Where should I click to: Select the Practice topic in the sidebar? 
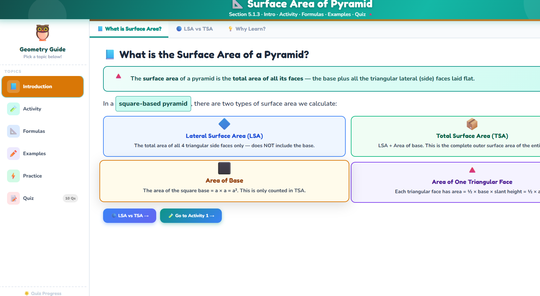32,176
